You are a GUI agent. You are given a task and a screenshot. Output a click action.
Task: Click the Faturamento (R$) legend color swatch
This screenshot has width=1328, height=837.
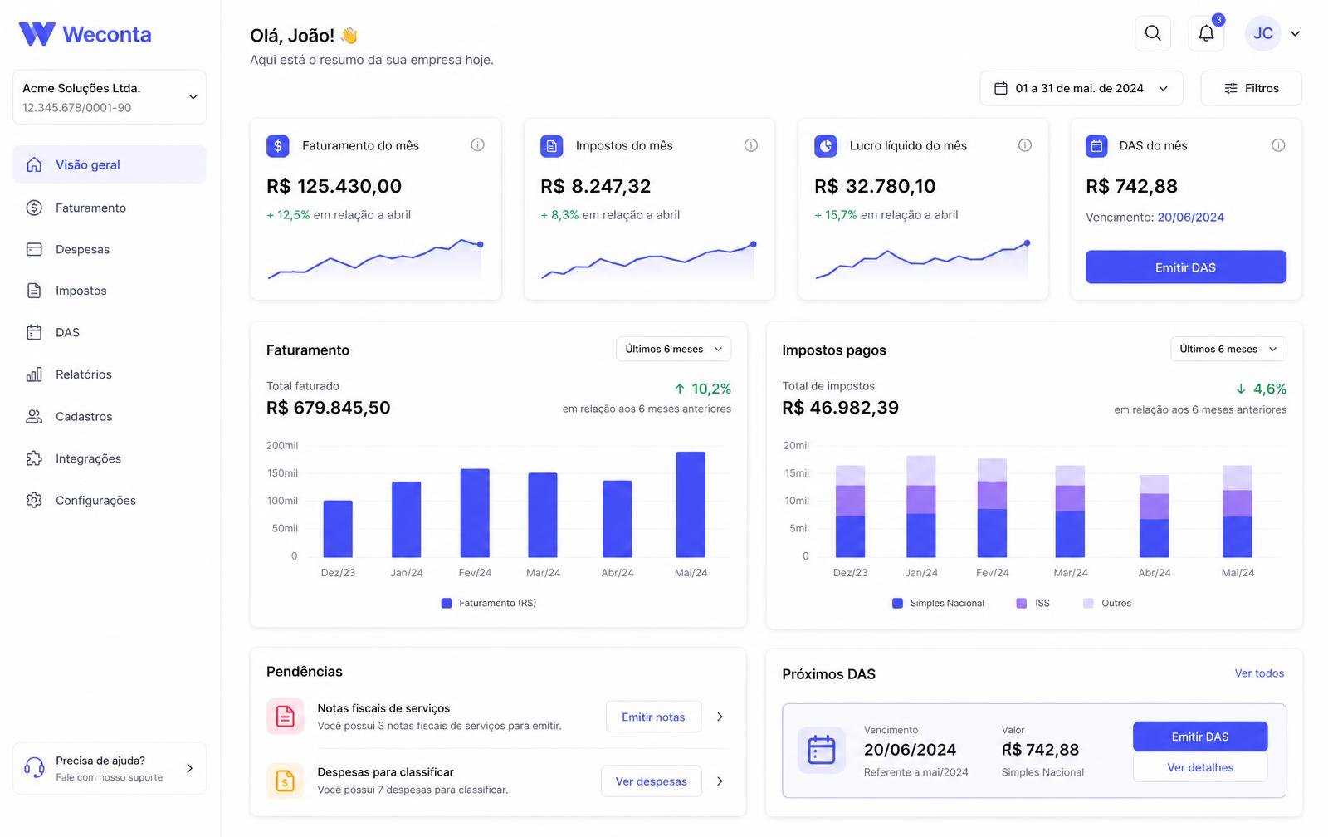(x=447, y=603)
